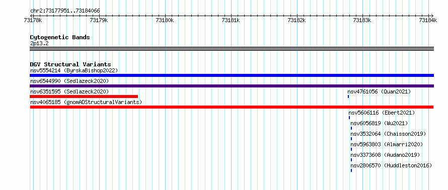
Task: Open label nsv6056819 (Wu2021)
Action: [x=379, y=123]
